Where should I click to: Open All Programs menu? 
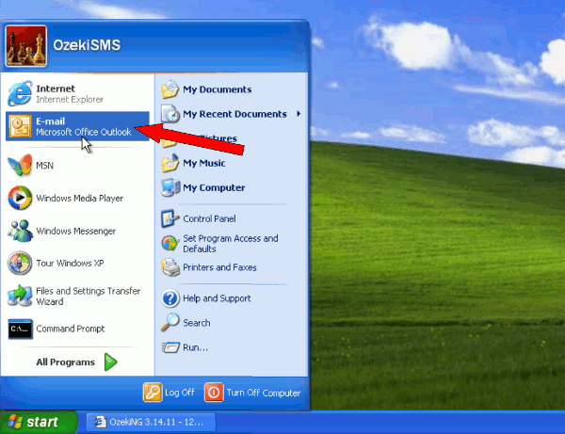[77, 362]
